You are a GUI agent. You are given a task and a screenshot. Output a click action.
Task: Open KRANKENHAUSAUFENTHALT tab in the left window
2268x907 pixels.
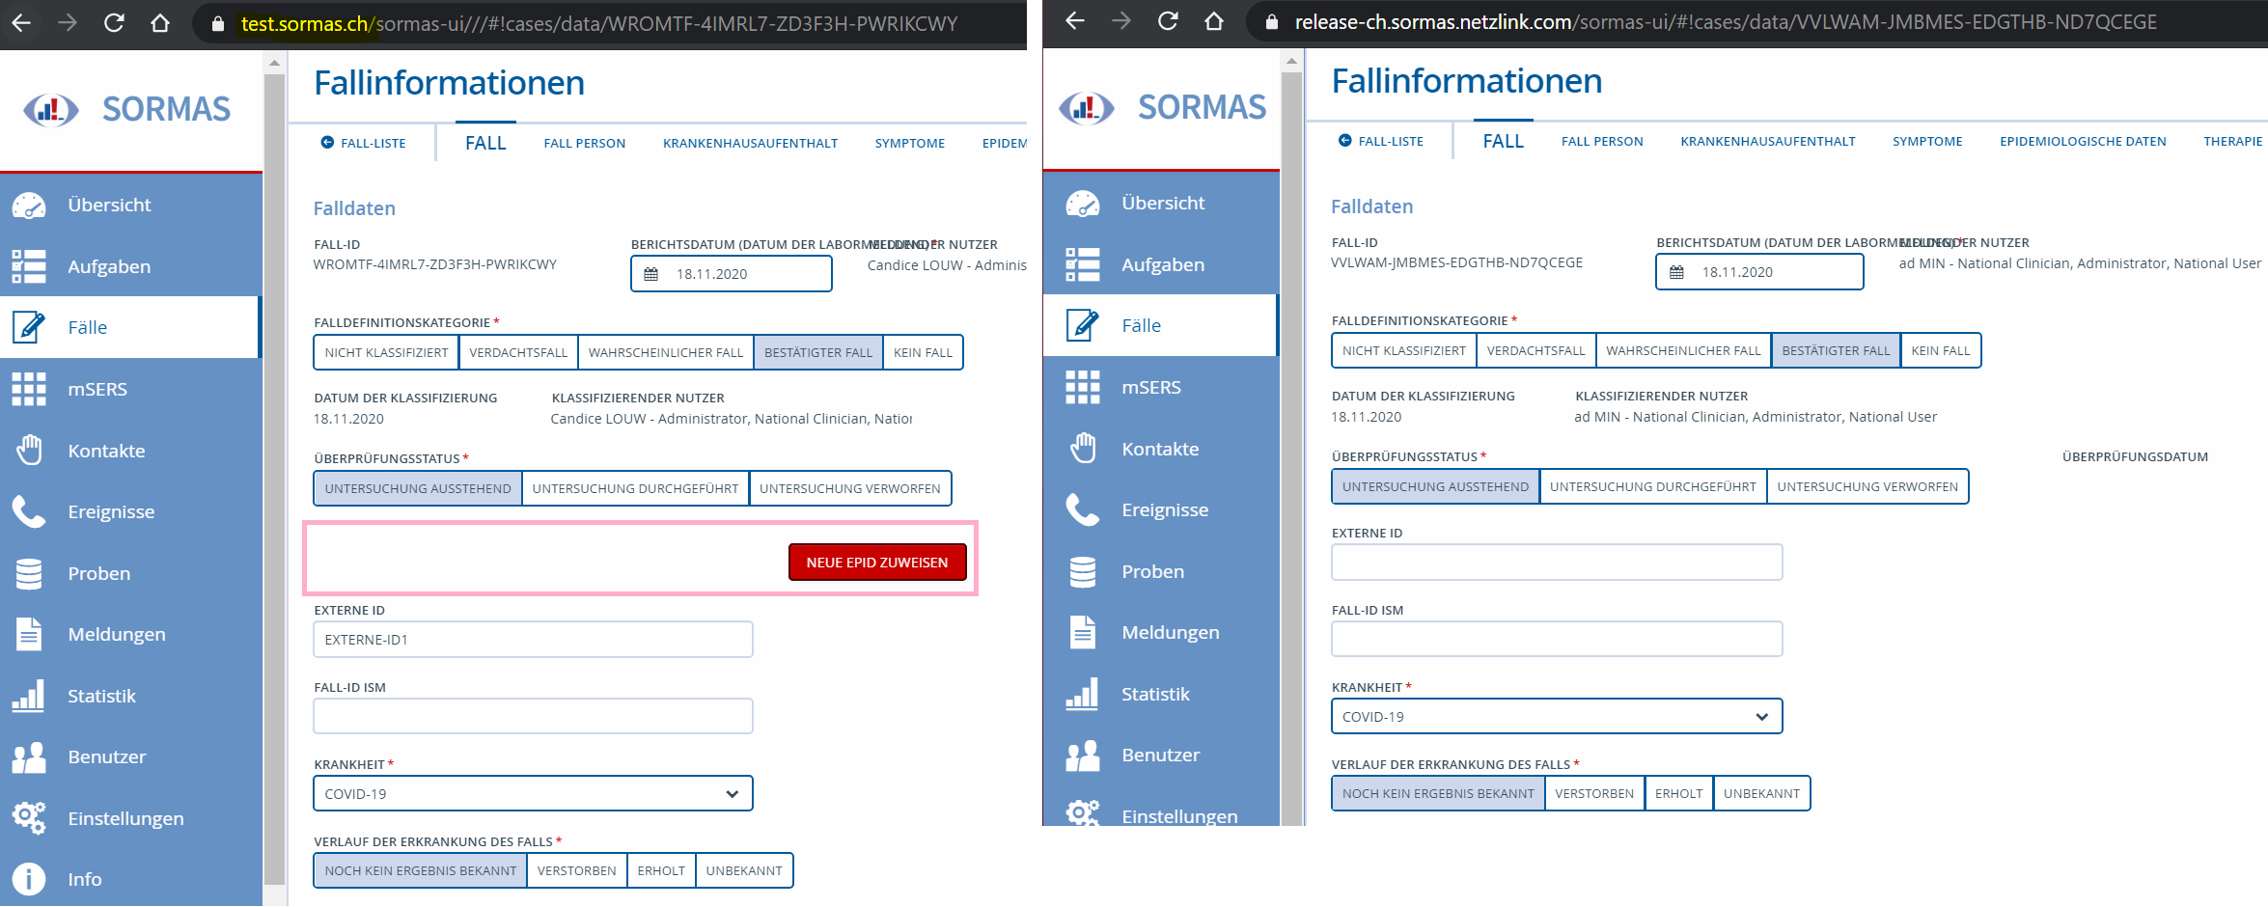click(x=750, y=143)
